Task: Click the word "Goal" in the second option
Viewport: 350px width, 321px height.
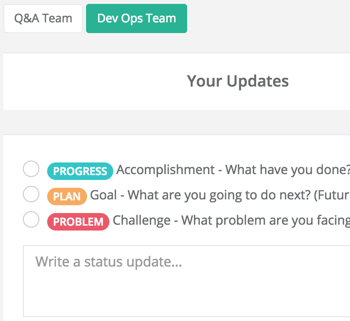Action: 104,195
